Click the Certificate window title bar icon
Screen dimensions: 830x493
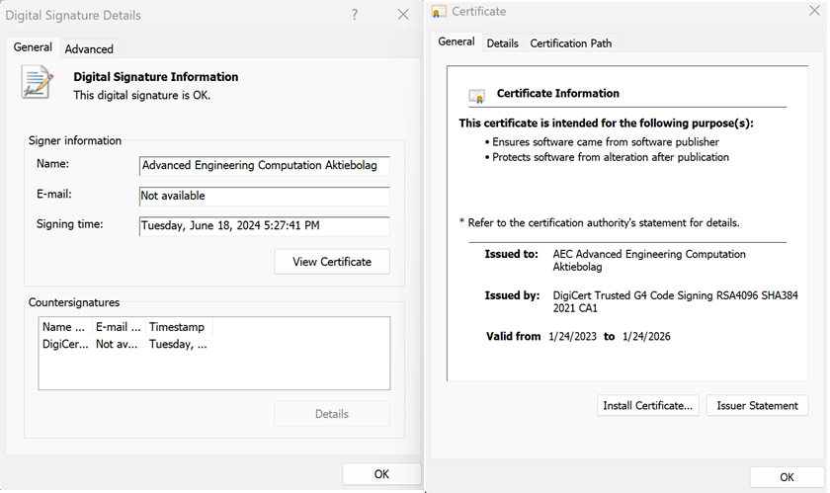(440, 12)
